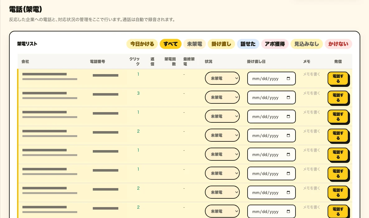Viewport: 369px width, 218px height.
Task: Start call with 電話する in sixth row
Action: coord(338,173)
